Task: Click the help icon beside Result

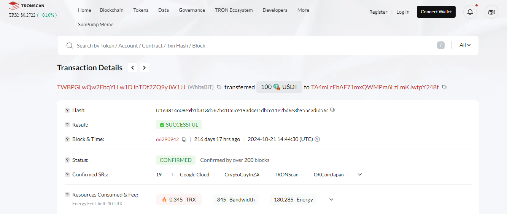Action: [x=67, y=125]
